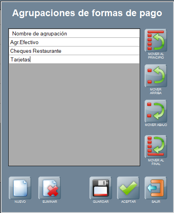Click empty grey area of the list
Viewport: 174px width, 213px height.
click(x=74, y=115)
